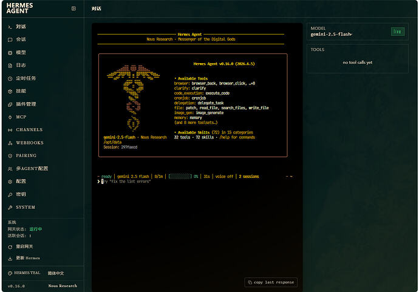The height and width of the screenshot is (292, 419).
Task: Open the 会话 sidebar page
Action: pyautogui.click(x=43, y=39)
